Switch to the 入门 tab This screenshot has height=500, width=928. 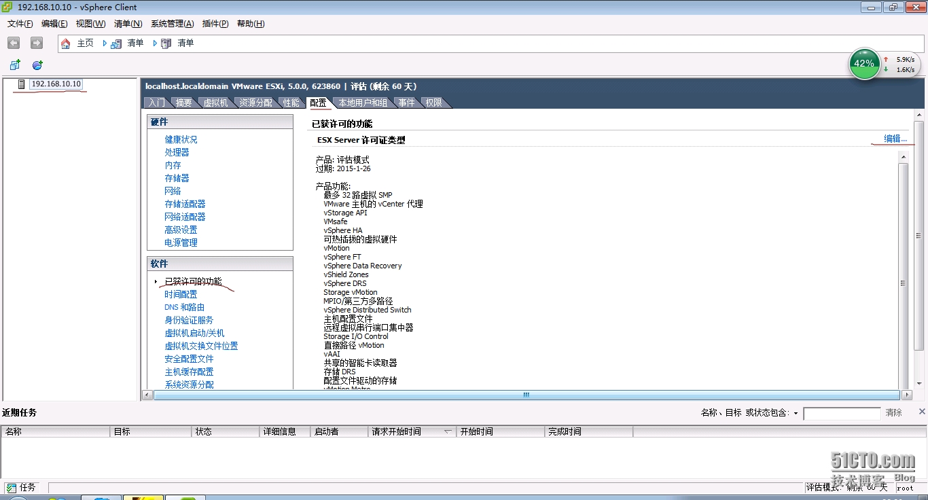coord(156,103)
